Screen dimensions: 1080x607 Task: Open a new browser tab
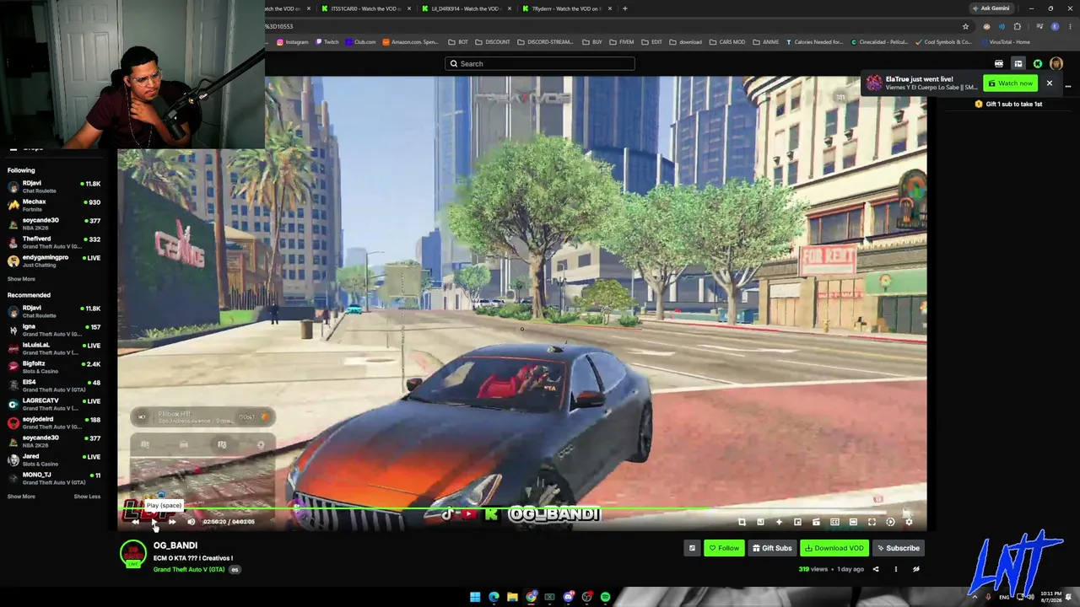(x=624, y=8)
